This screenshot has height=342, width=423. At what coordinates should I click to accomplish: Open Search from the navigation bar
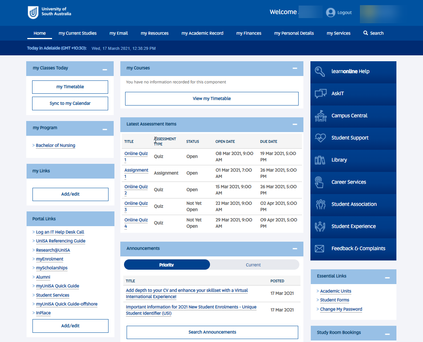(373, 33)
